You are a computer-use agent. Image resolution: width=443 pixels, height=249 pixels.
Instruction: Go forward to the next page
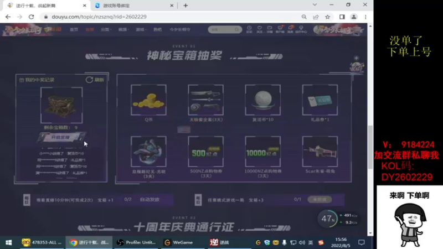[19, 17]
